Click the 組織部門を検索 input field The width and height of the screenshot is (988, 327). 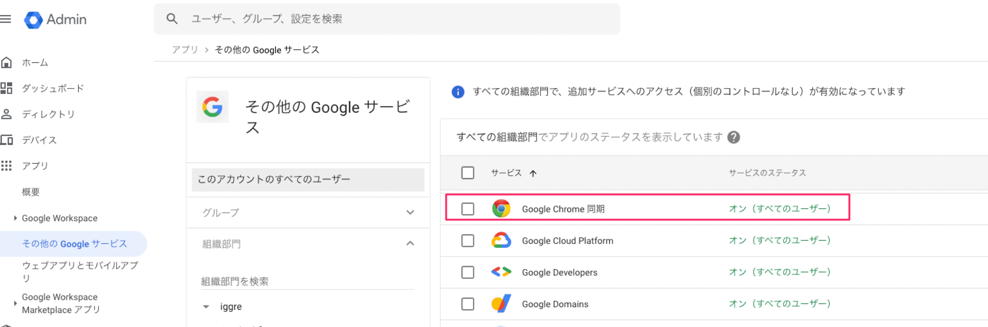(x=308, y=281)
